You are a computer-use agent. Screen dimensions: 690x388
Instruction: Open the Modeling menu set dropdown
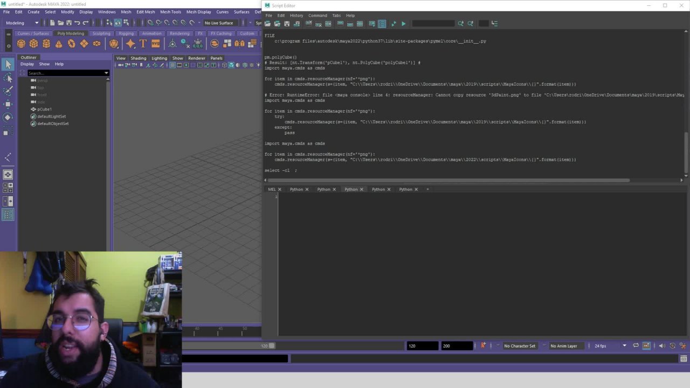[x=22, y=23]
